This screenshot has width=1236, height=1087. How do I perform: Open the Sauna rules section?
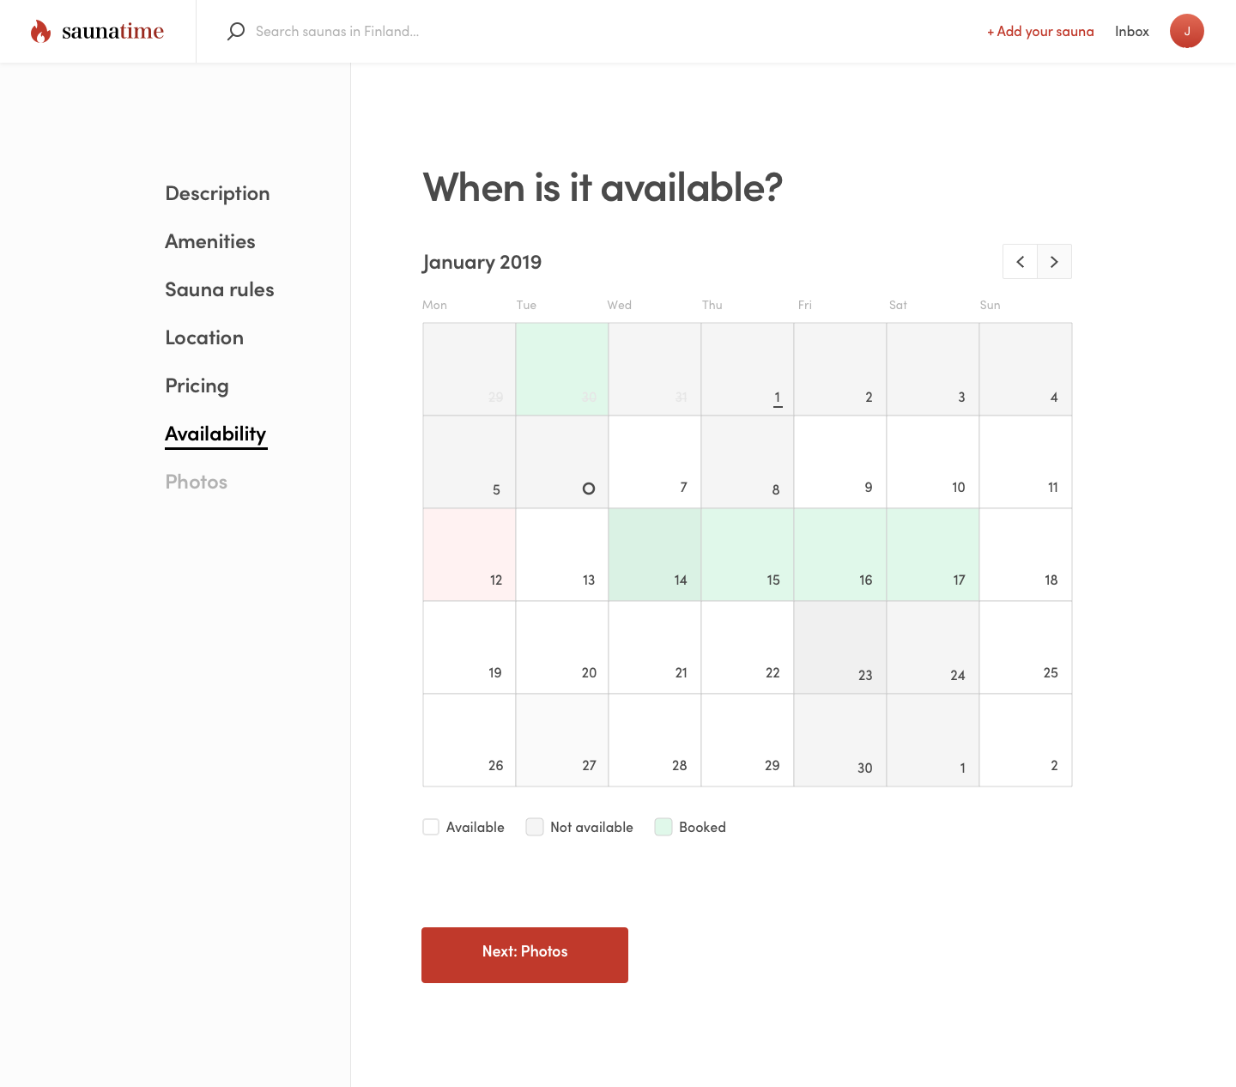[220, 289]
